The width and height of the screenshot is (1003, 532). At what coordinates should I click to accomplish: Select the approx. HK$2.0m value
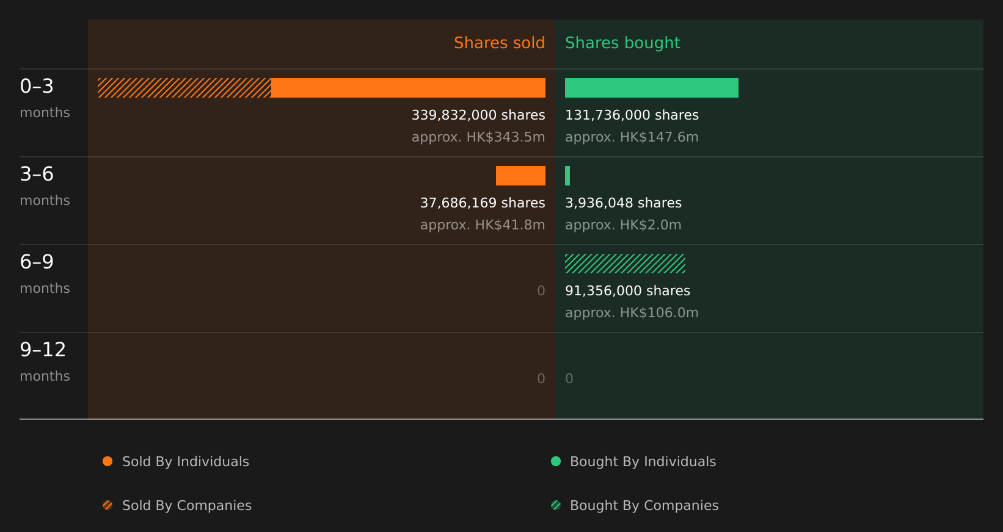[x=623, y=225]
